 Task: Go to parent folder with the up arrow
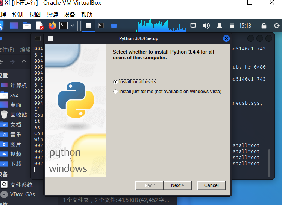pos(24,62)
